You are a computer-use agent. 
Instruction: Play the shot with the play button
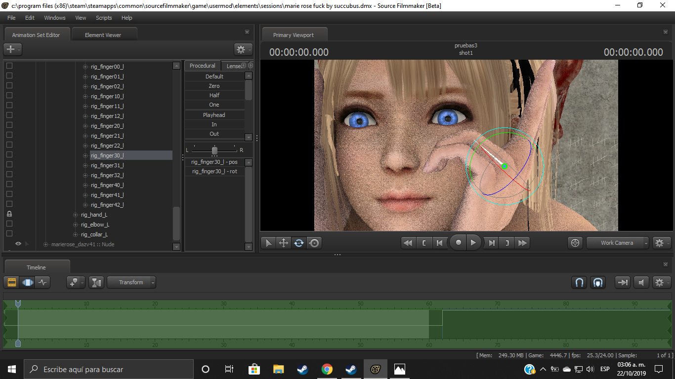(x=473, y=243)
